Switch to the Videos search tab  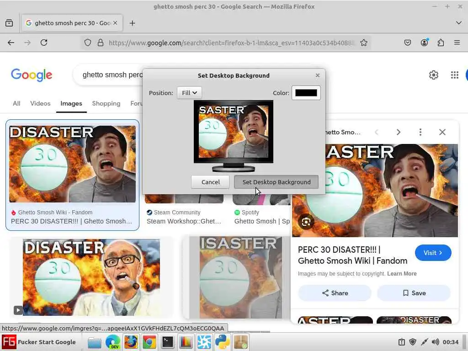(x=40, y=103)
